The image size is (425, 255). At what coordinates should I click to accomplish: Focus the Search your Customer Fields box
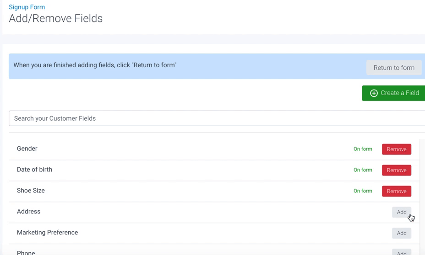[215, 118]
